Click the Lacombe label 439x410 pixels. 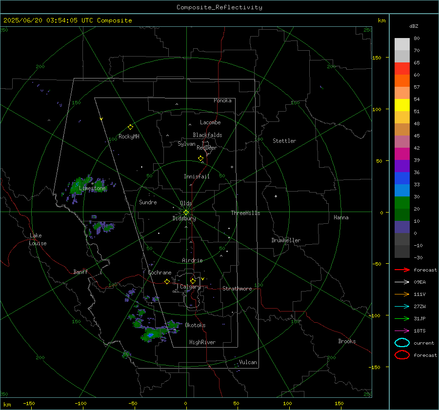click(210, 122)
